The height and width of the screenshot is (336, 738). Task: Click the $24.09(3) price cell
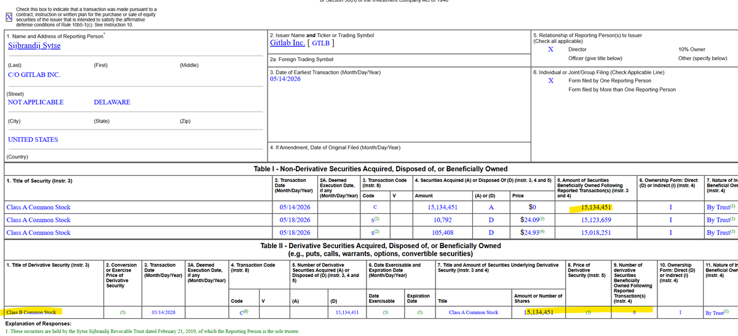coord(532,220)
